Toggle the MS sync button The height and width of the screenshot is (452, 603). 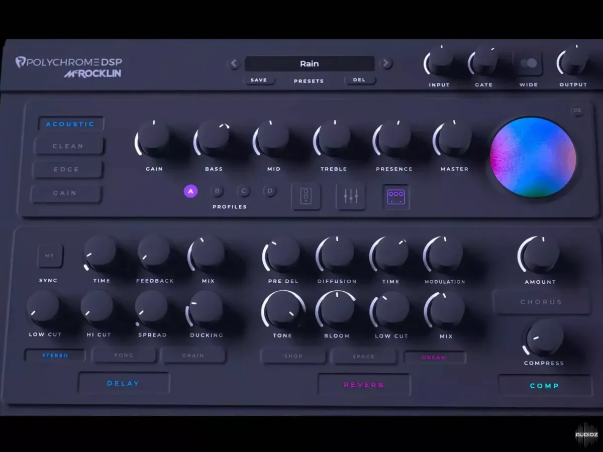coord(50,256)
